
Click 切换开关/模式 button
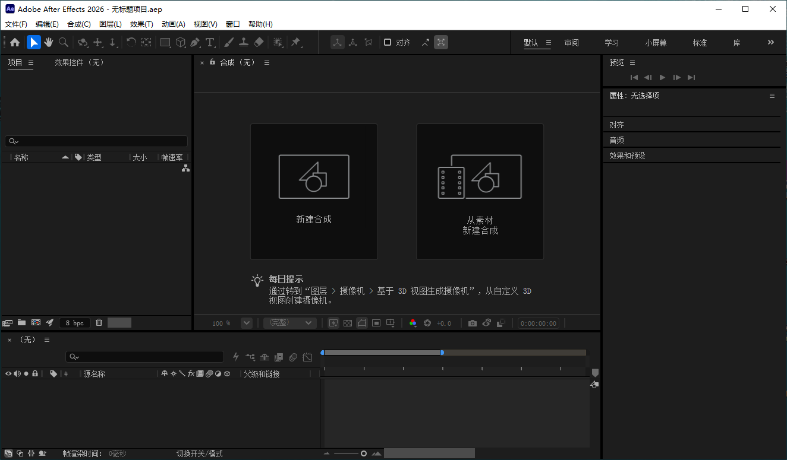[x=200, y=453]
